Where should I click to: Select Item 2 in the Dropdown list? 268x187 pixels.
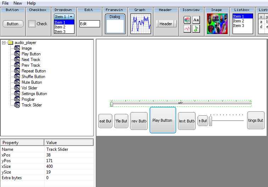(60, 27)
